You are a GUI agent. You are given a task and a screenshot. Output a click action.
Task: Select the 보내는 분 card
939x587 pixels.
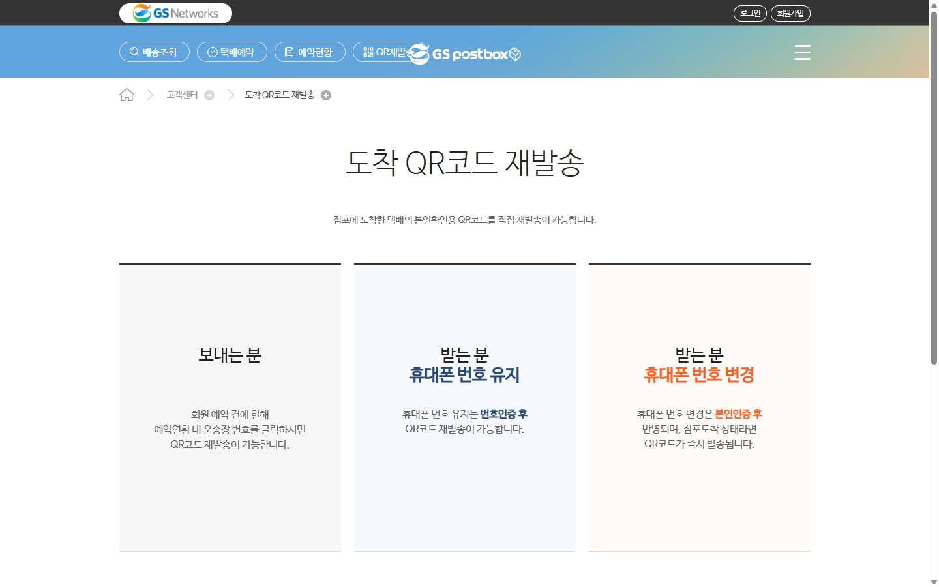[x=230, y=408]
